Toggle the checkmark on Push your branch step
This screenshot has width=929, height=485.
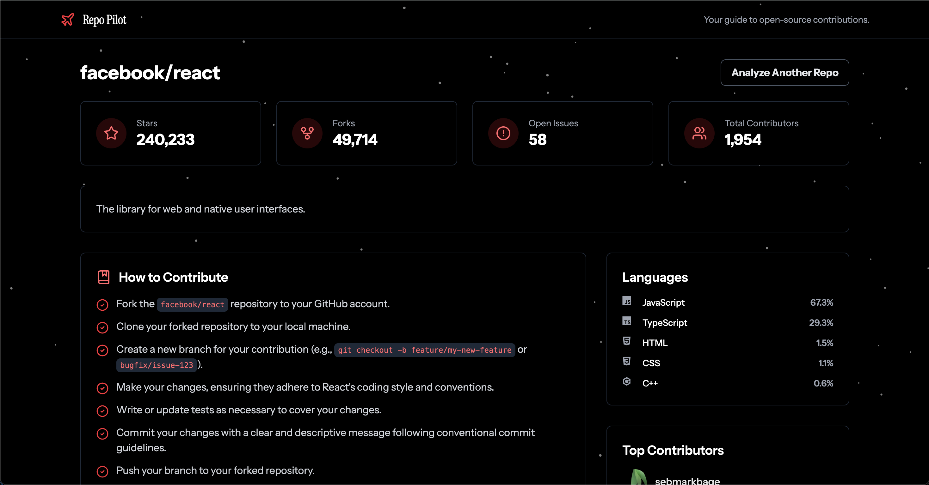102,472
